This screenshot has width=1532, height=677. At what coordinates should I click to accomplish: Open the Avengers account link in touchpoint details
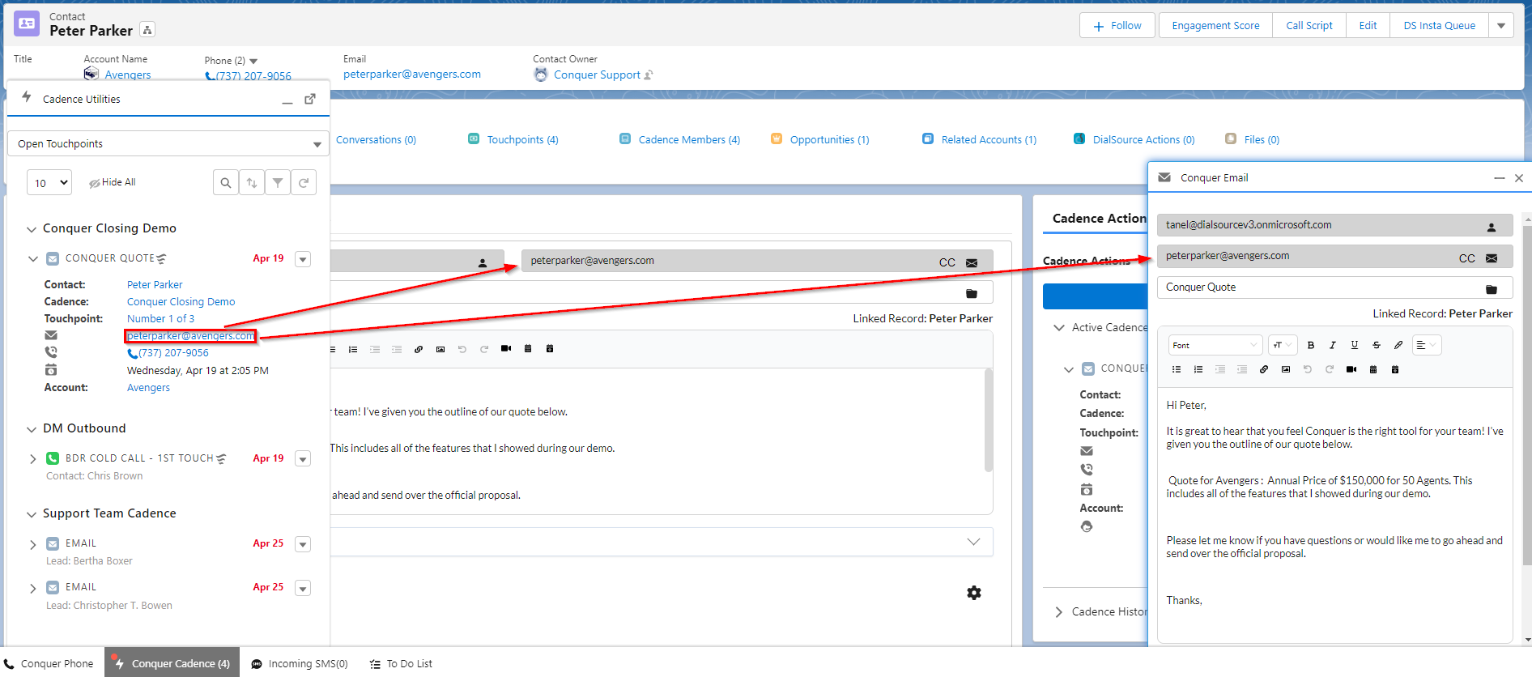pyautogui.click(x=148, y=388)
